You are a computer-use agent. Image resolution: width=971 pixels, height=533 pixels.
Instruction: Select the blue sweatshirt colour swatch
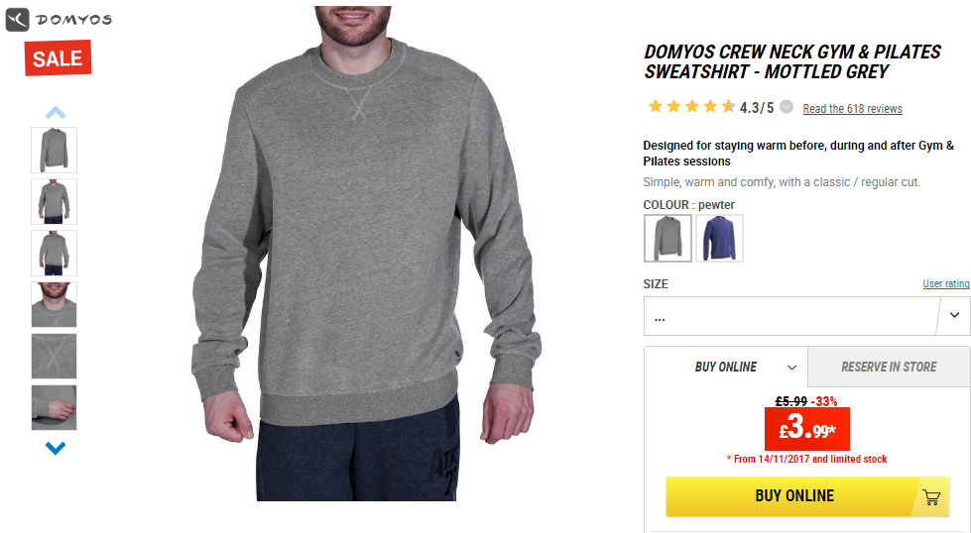click(720, 238)
